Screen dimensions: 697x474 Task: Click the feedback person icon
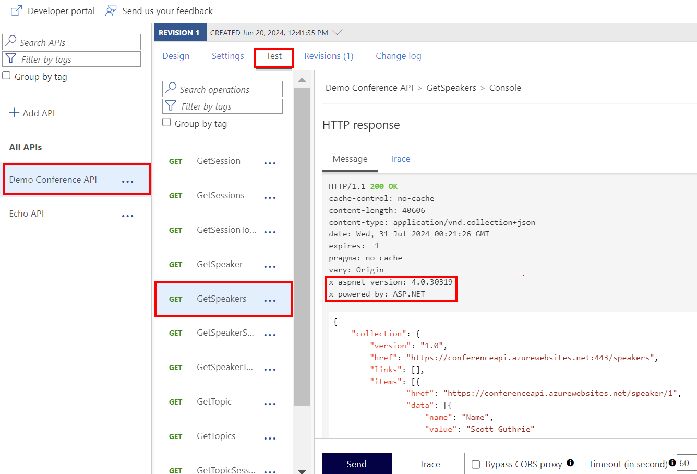tap(111, 10)
